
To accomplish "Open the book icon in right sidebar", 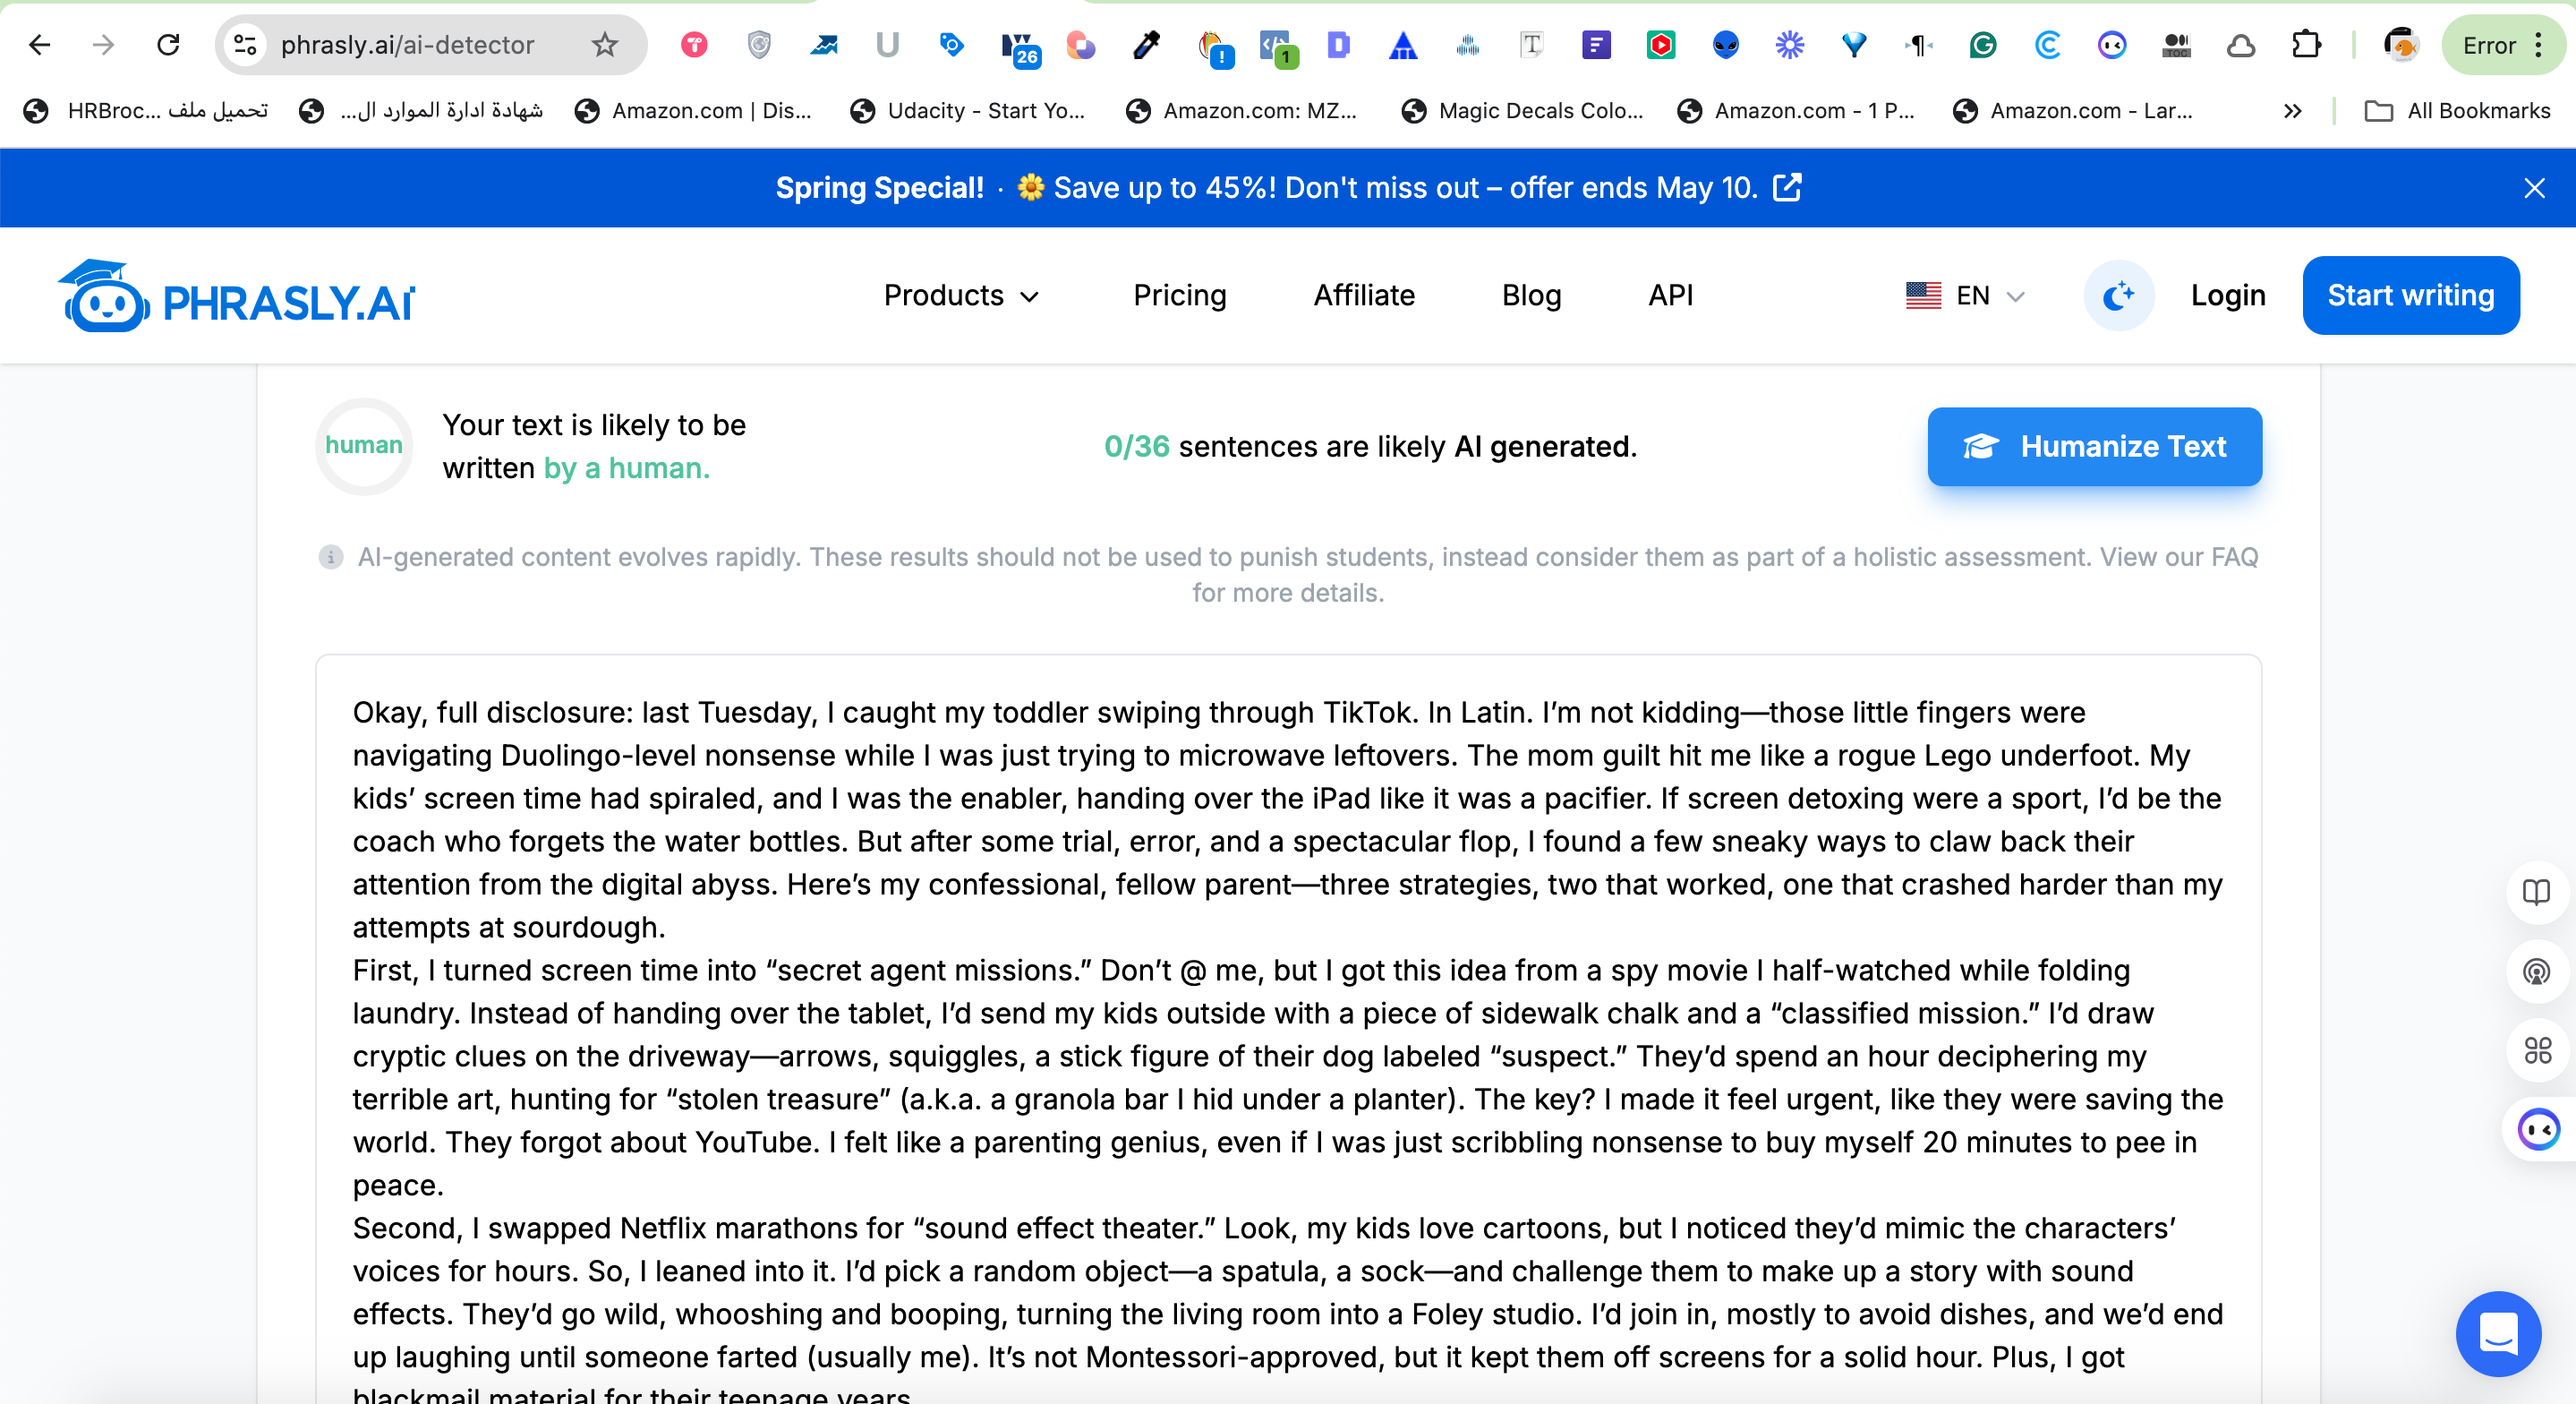I will [2536, 892].
